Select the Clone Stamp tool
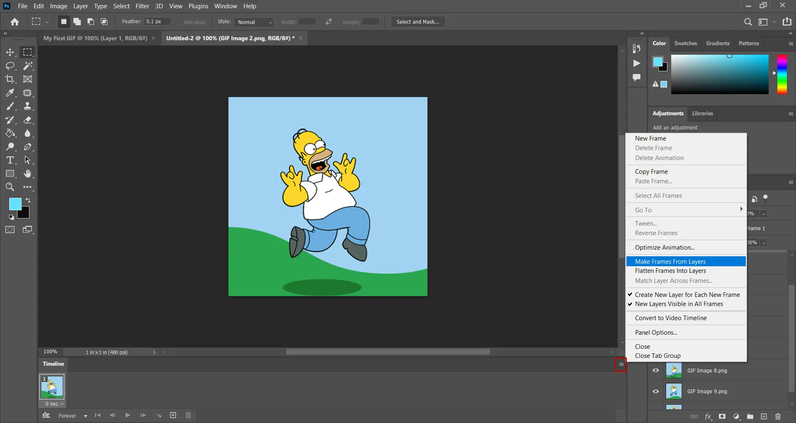The image size is (796, 423). (27, 107)
